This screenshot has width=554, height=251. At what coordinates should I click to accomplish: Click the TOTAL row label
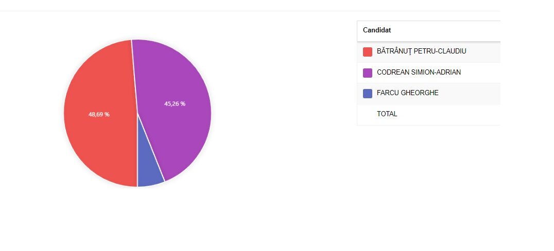[387, 114]
